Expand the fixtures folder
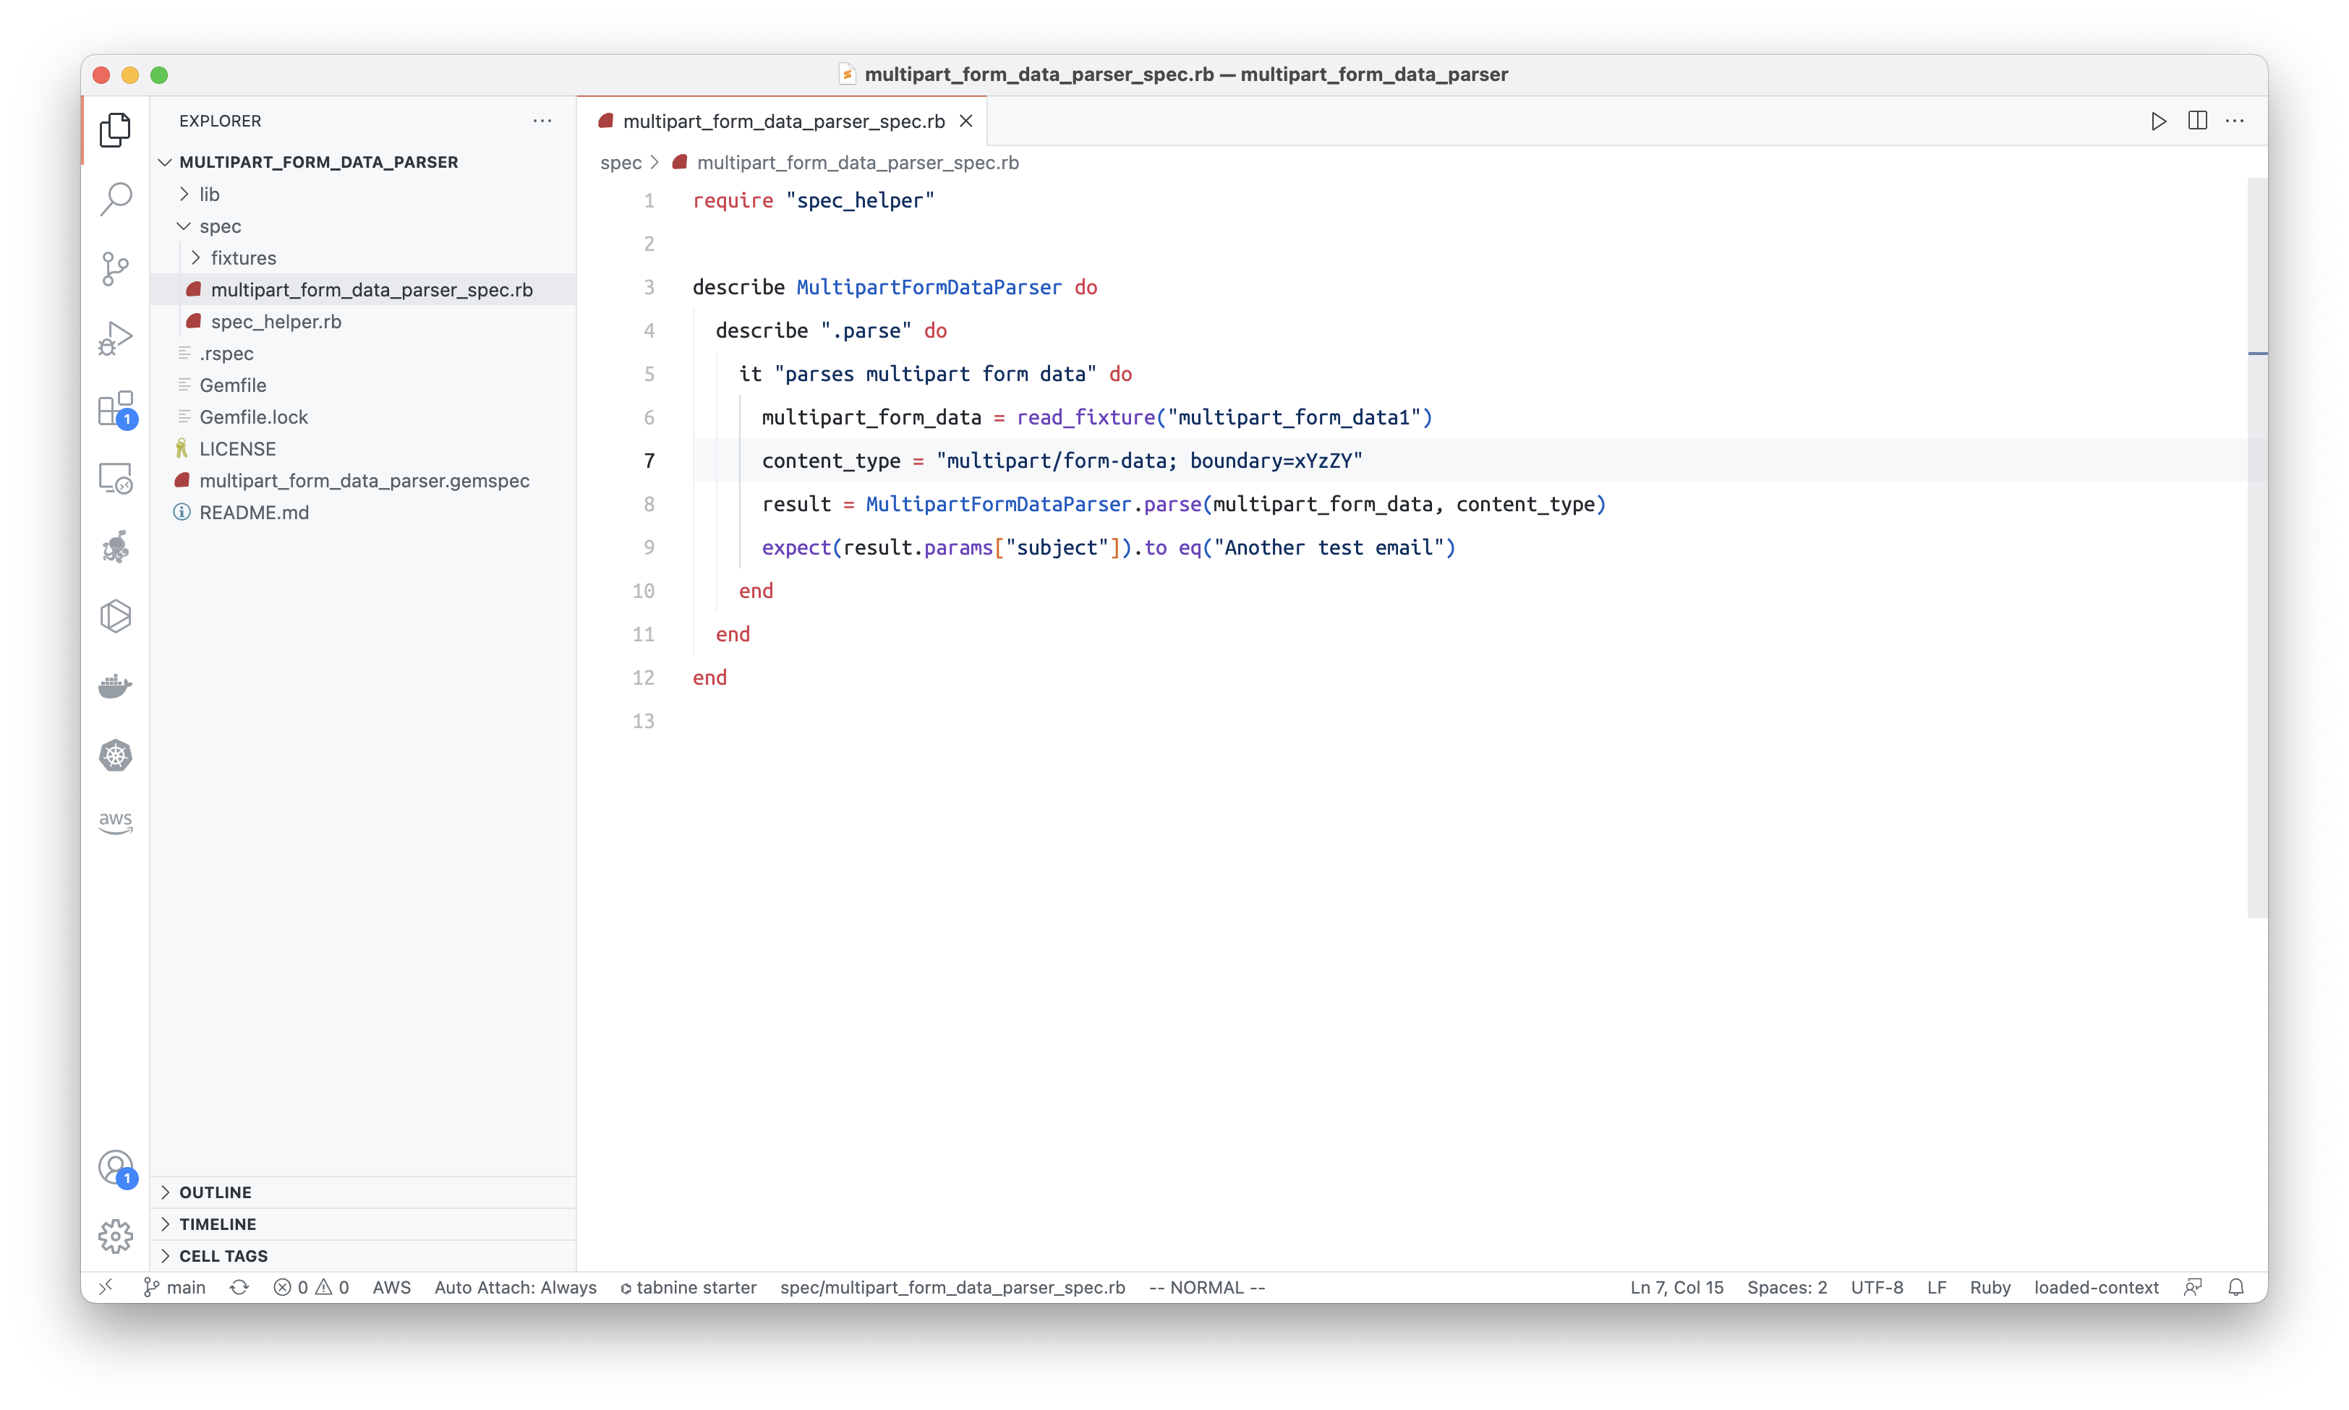The height and width of the screenshot is (1410, 2349). click(197, 257)
